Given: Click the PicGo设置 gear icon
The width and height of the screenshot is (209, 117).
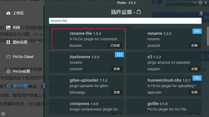Looking at the screenshot, I should 8,71.
